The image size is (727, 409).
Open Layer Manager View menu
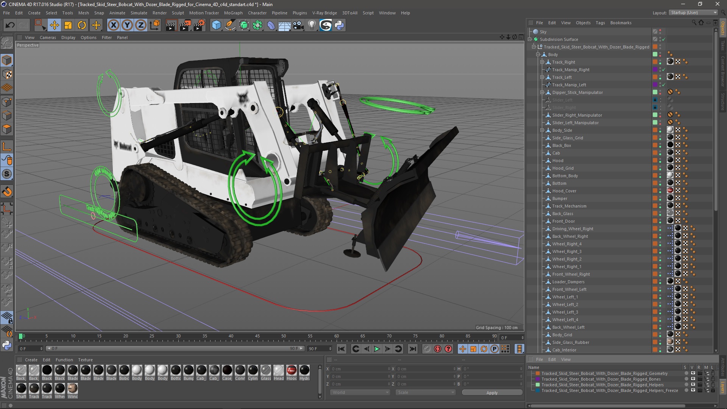[566, 359]
